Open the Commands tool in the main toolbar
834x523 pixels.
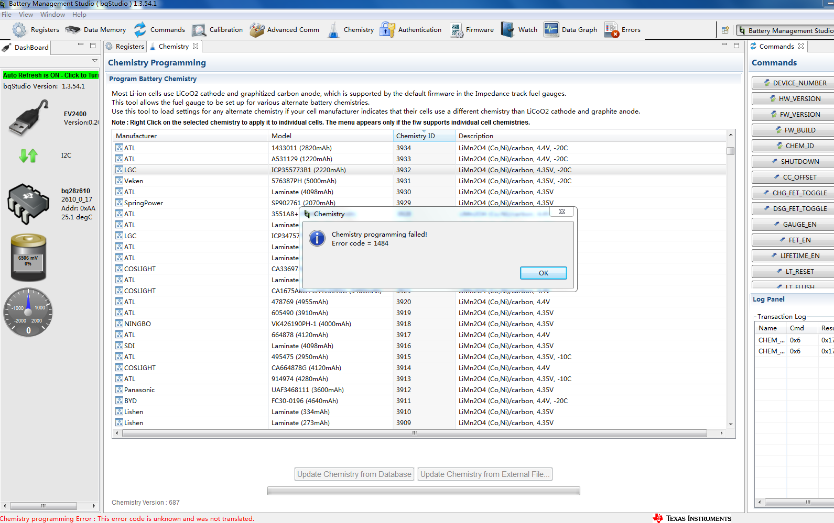click(159, 30)
